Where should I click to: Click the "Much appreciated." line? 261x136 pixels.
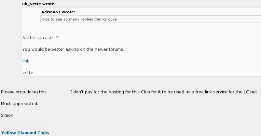(x=20, y=104)
